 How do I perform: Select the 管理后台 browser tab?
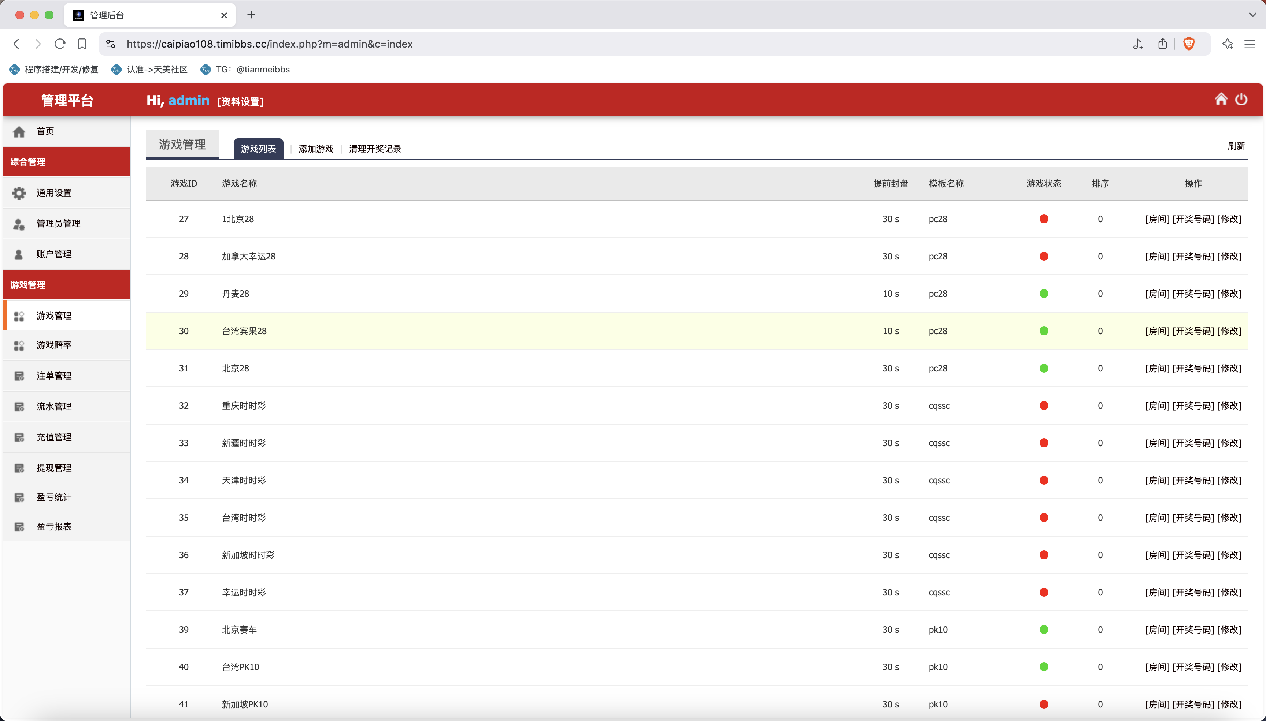(x=149, y=15)
